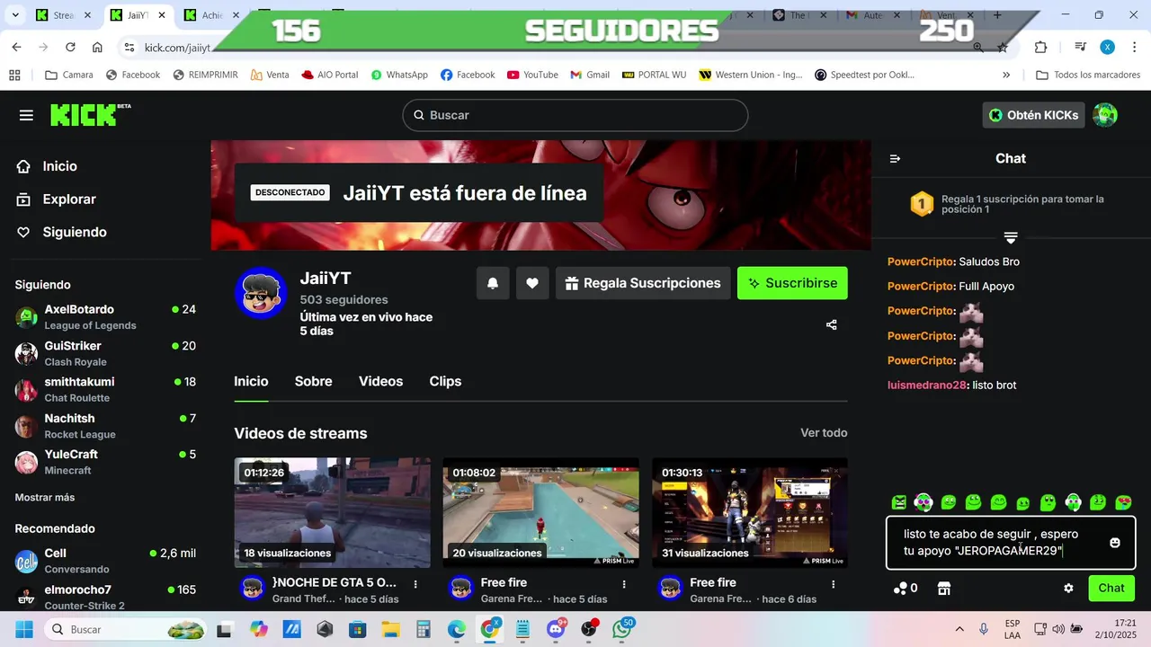Click the Buscar search field
1151x647 pixels.
click(575, 115)
